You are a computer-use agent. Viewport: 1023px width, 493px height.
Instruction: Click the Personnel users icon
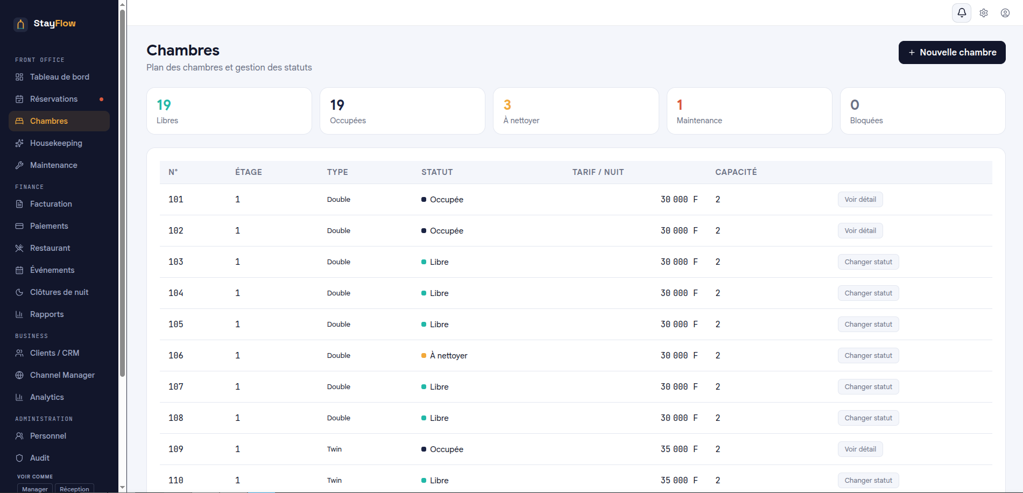click(x=19, y=436)
